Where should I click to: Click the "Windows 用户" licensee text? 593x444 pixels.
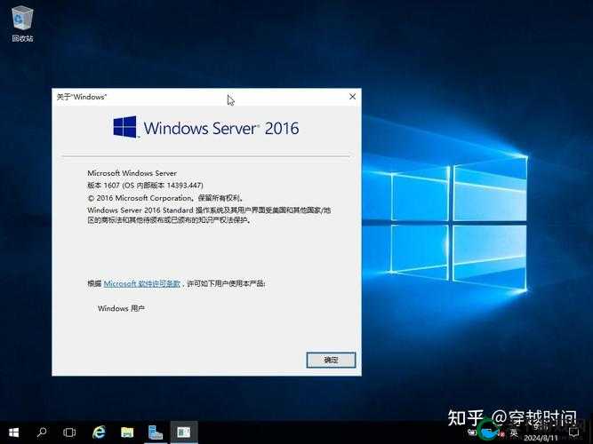[x=121, y=308]
